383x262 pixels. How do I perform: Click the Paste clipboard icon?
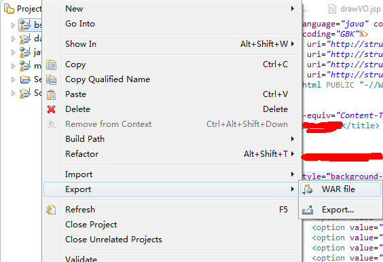52,94
